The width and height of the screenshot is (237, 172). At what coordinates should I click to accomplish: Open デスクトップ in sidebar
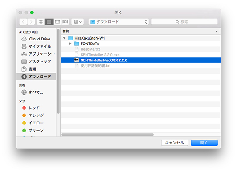[36, 61]
